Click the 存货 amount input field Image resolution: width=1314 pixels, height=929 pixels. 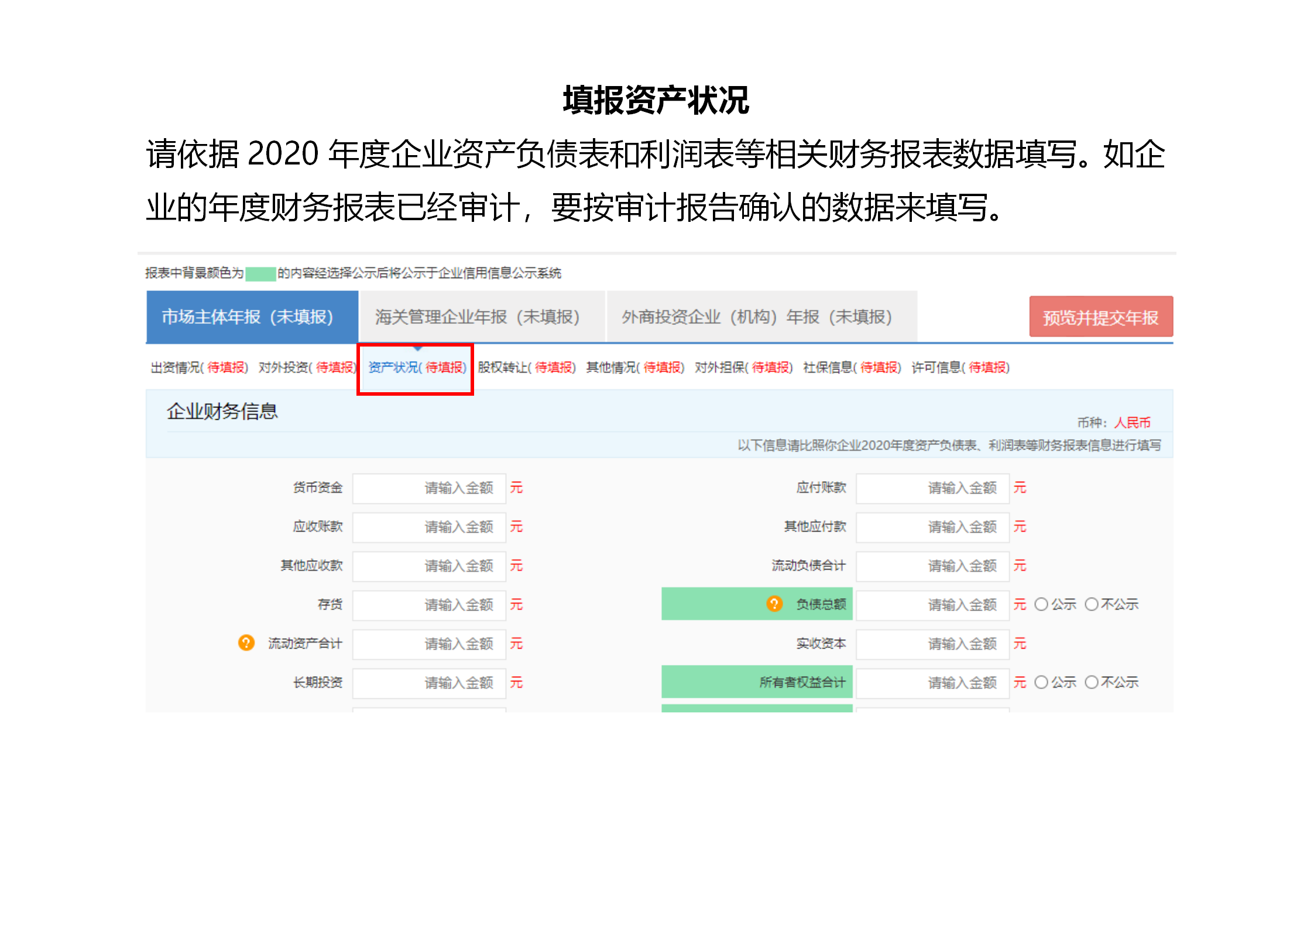click(x=429, y=605)
